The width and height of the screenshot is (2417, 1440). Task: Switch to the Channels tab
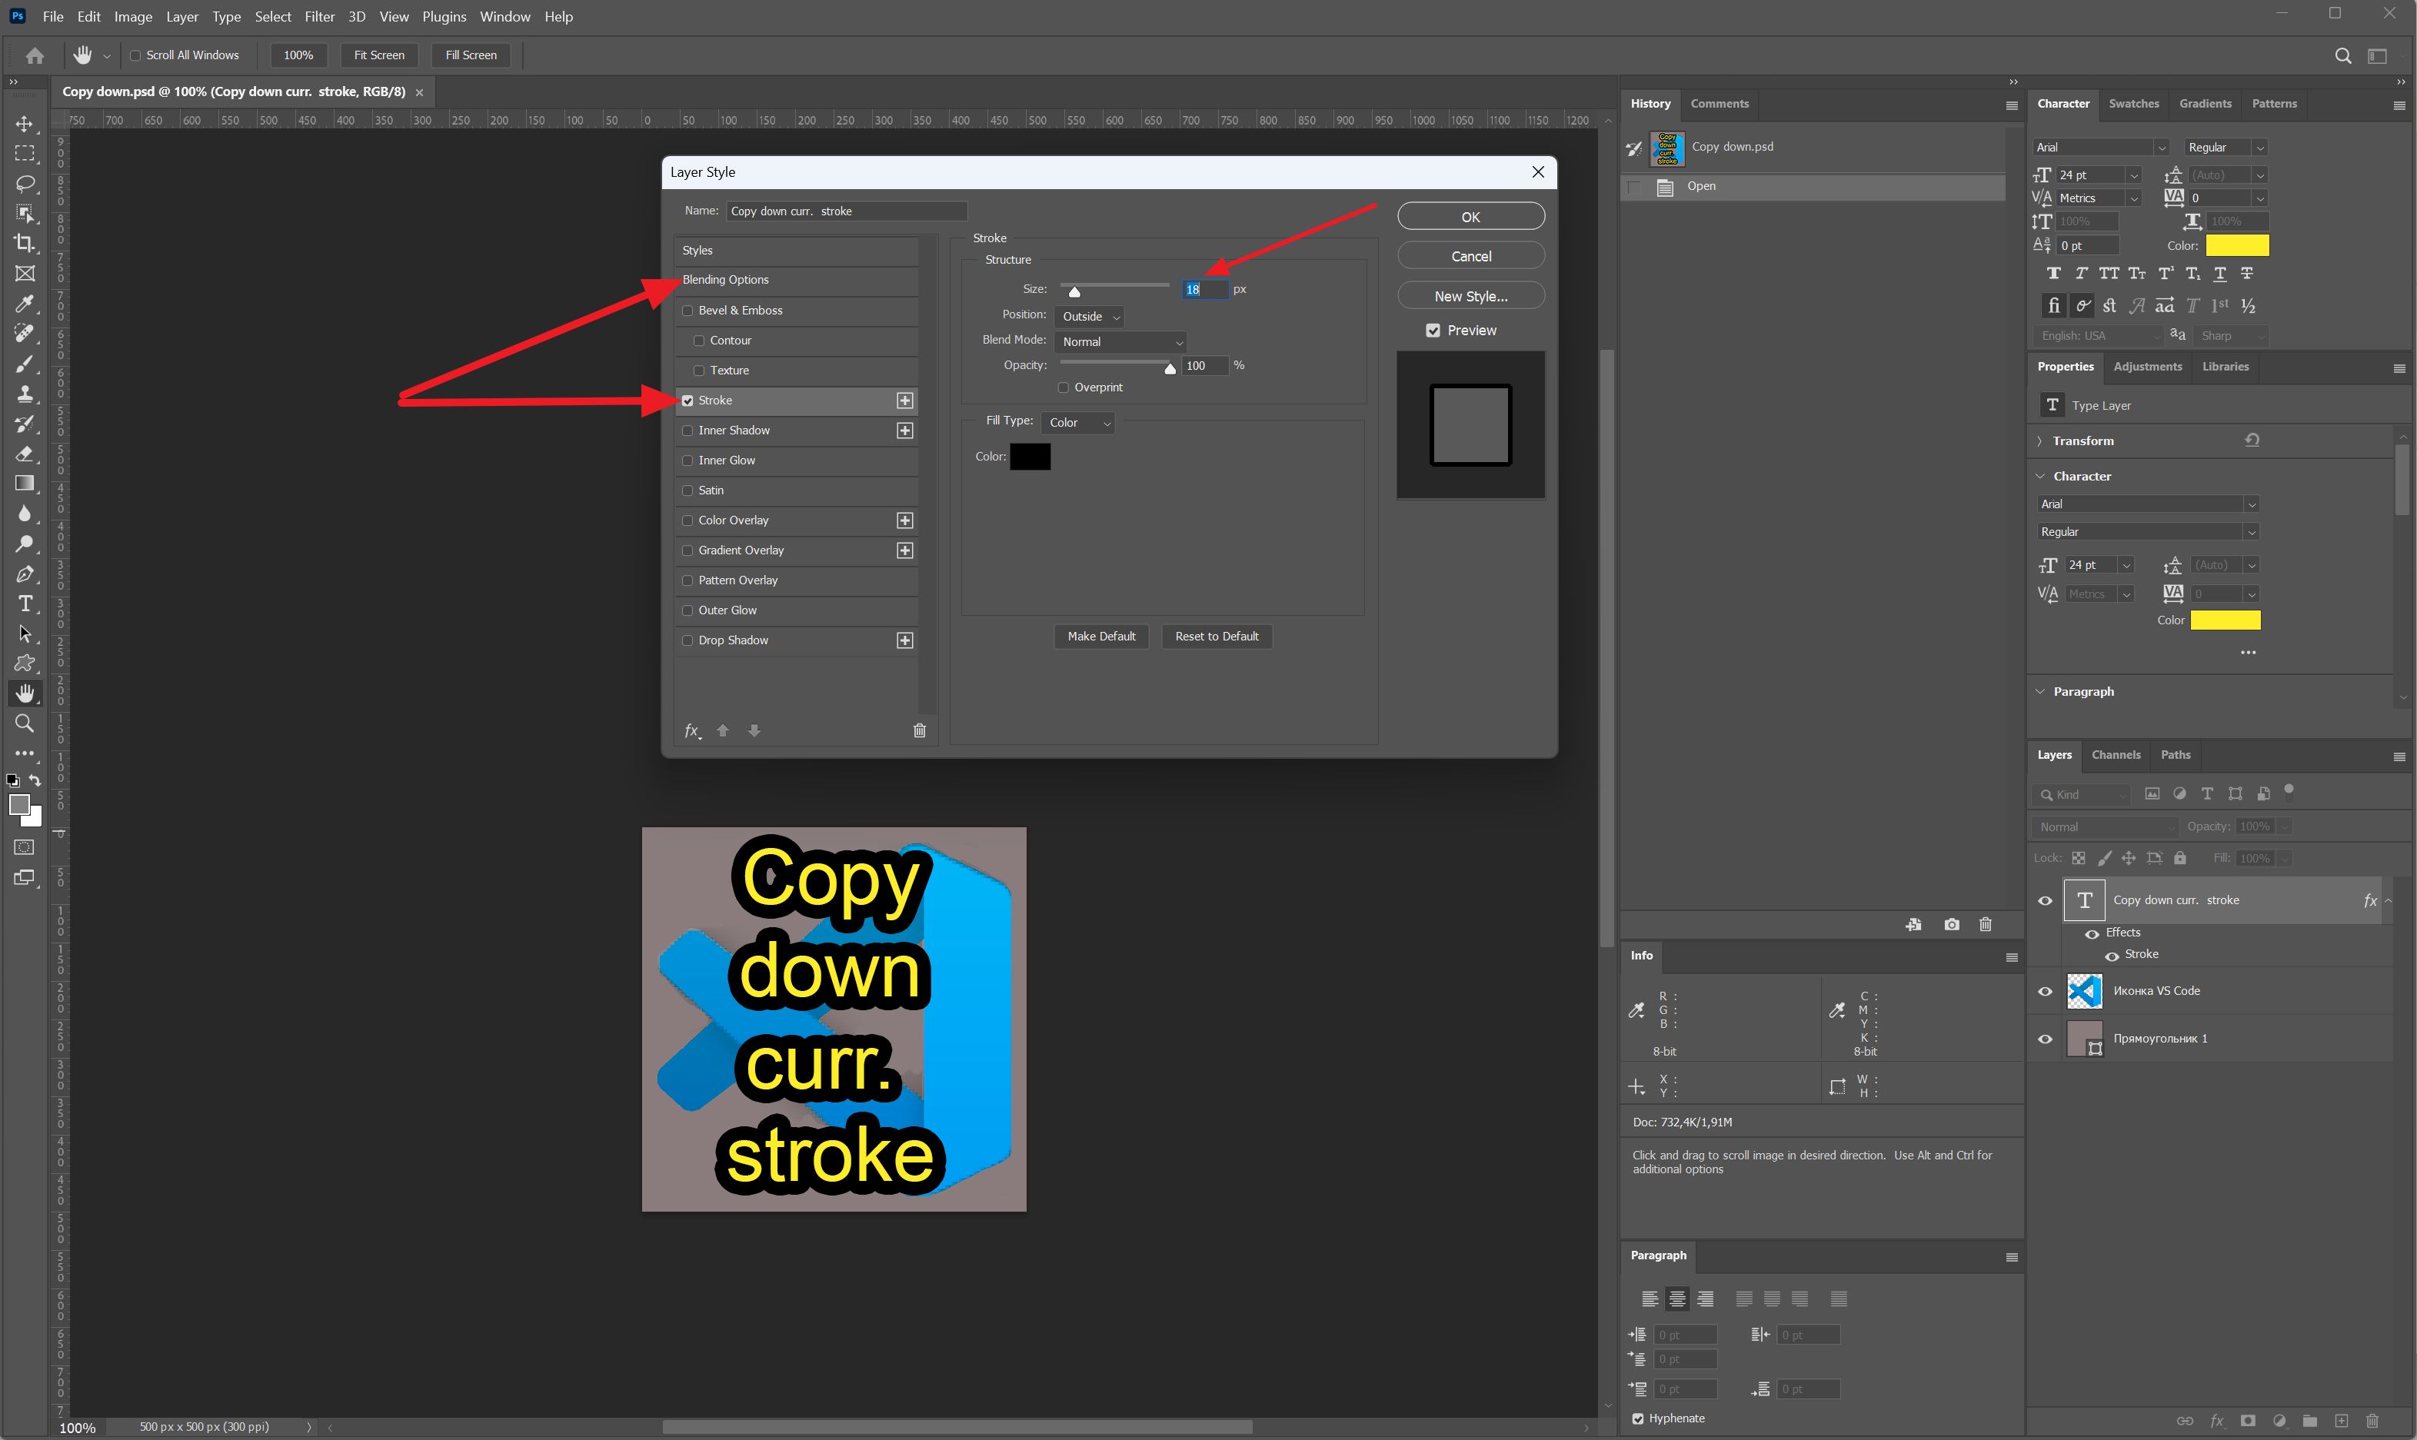tap(2116, 755)
